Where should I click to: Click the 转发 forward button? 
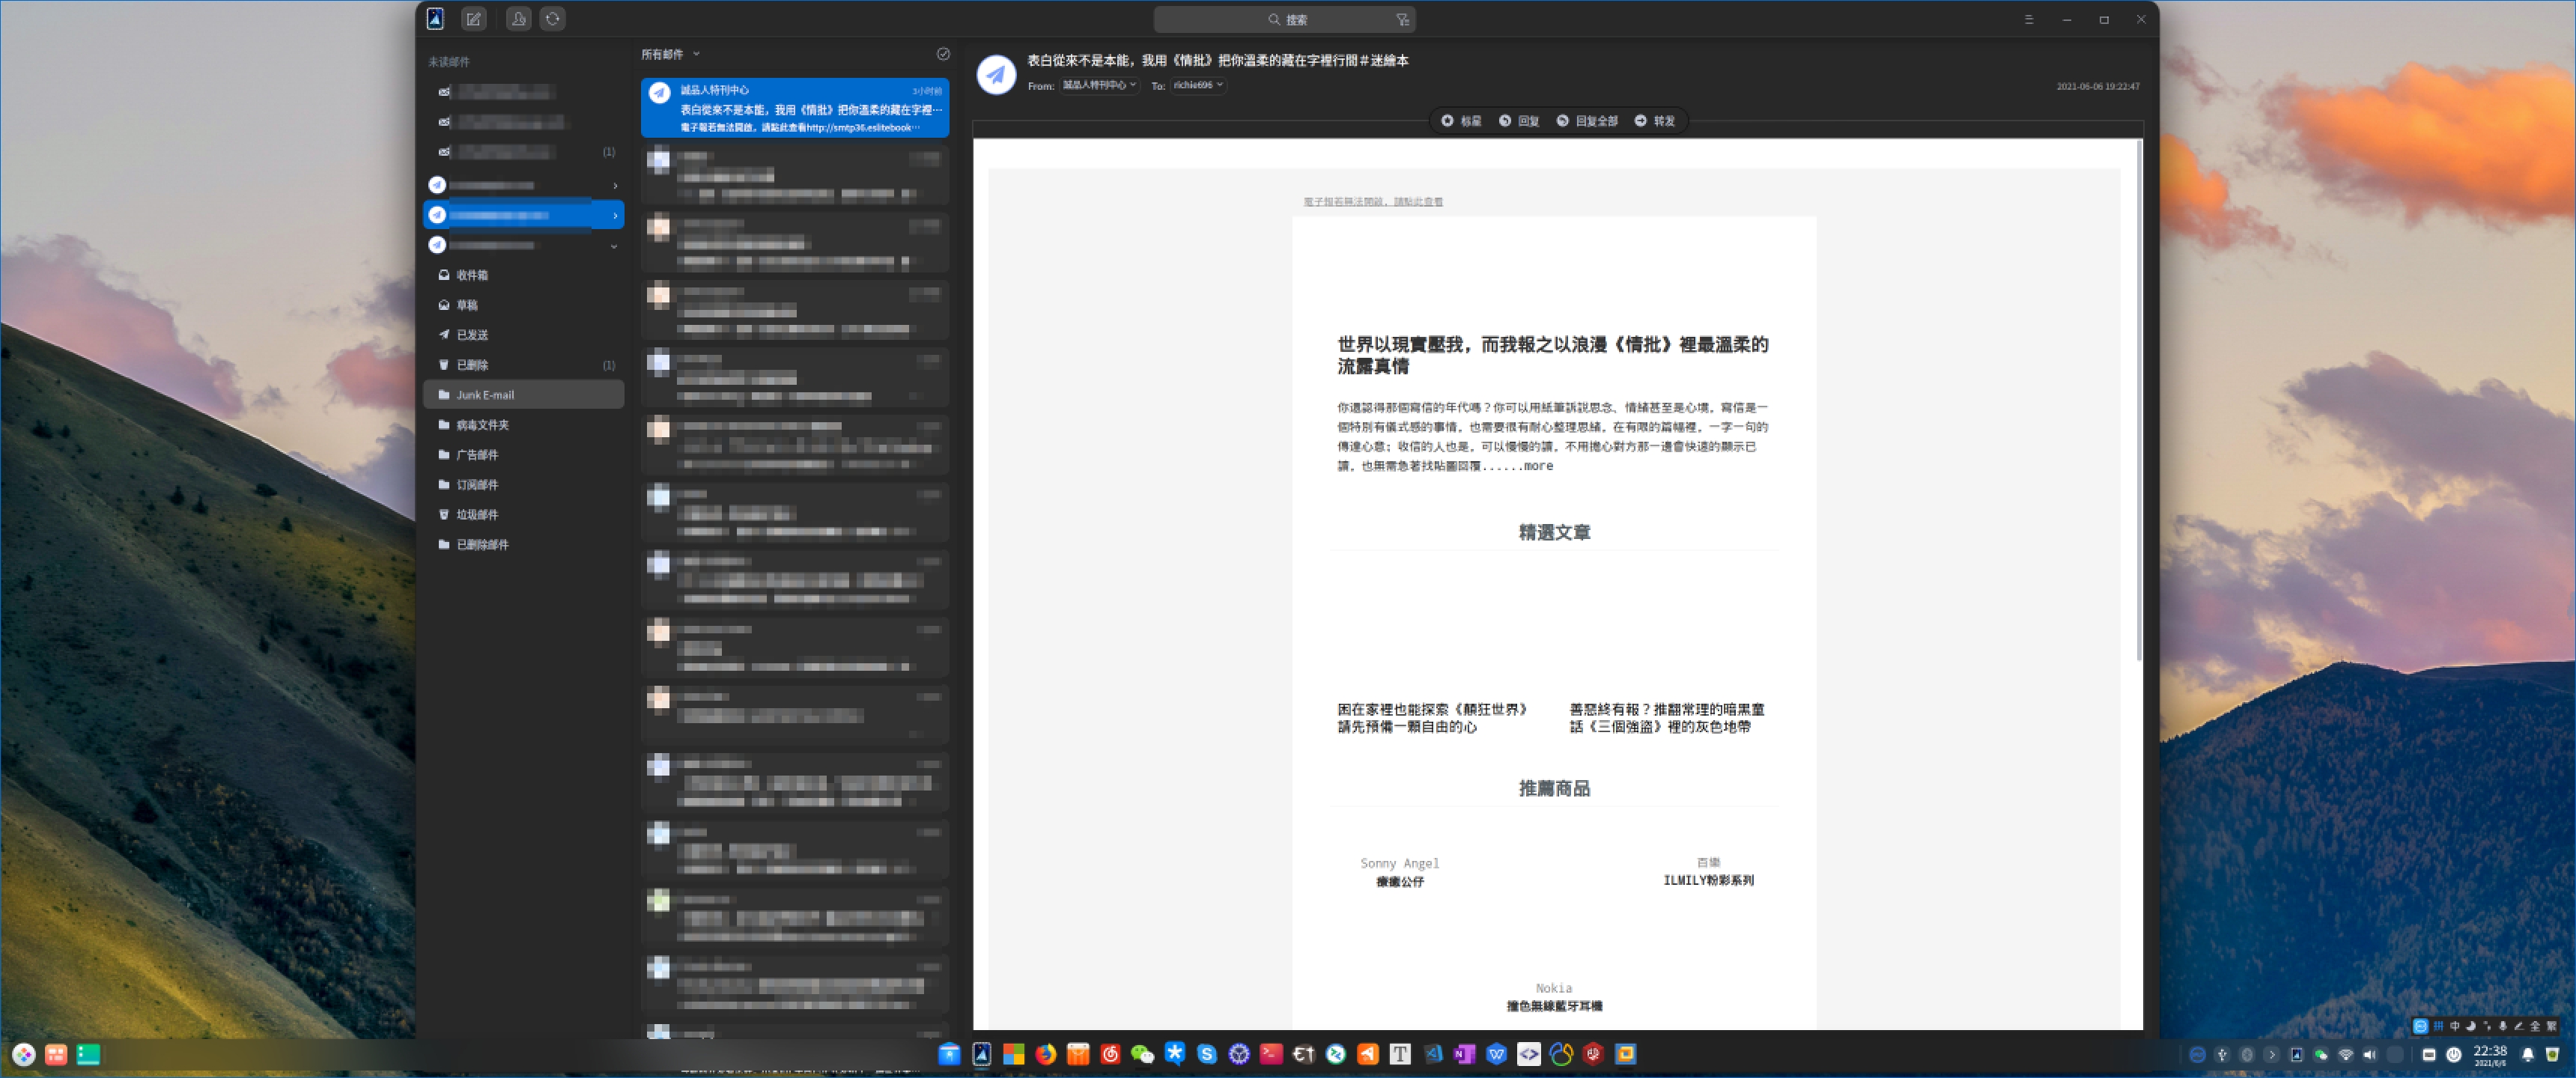(1654, 121)
